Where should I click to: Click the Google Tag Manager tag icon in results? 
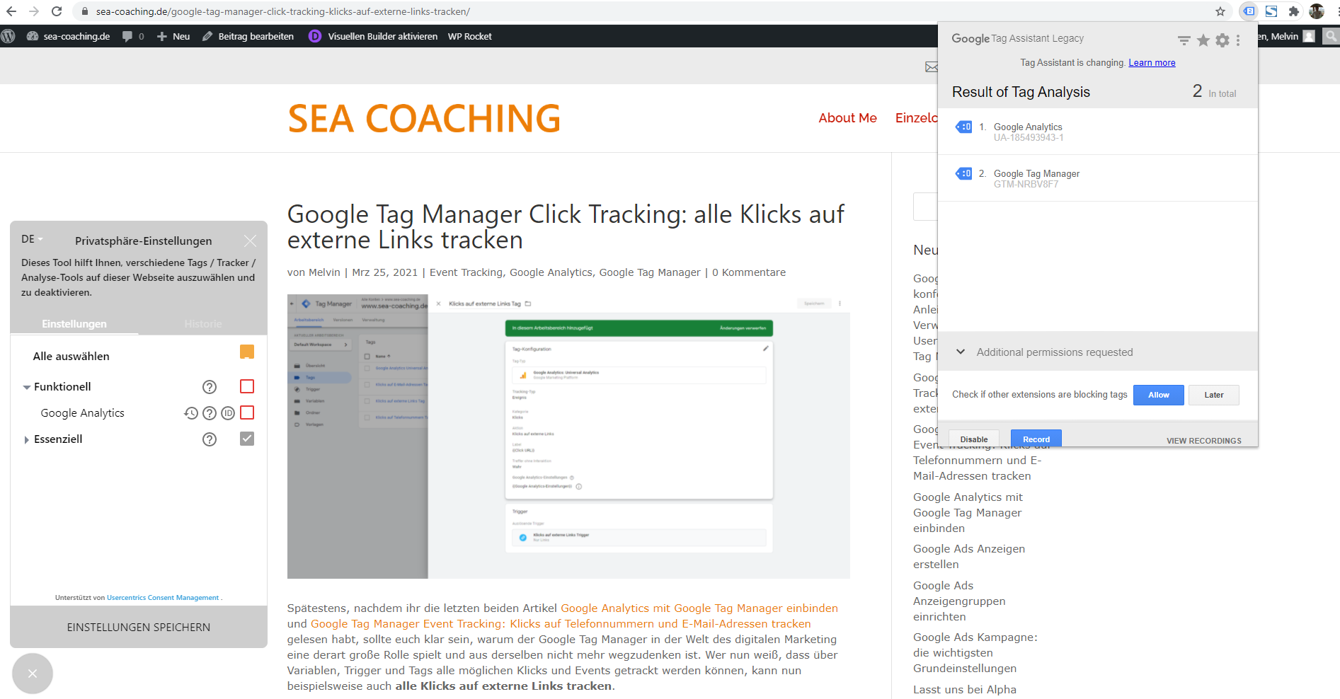(963, 173)
